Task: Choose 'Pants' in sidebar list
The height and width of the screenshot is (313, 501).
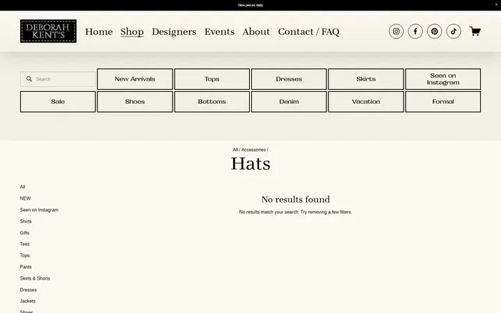Action: [x=26, y=267]
